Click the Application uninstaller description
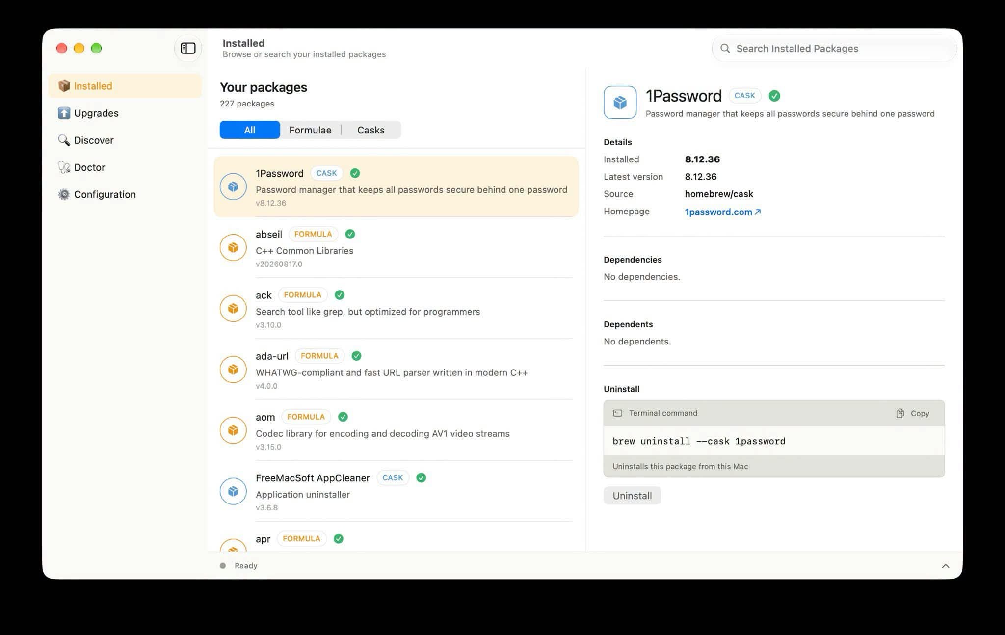Viewport: 1005px width, 635px height. [303, 495]
